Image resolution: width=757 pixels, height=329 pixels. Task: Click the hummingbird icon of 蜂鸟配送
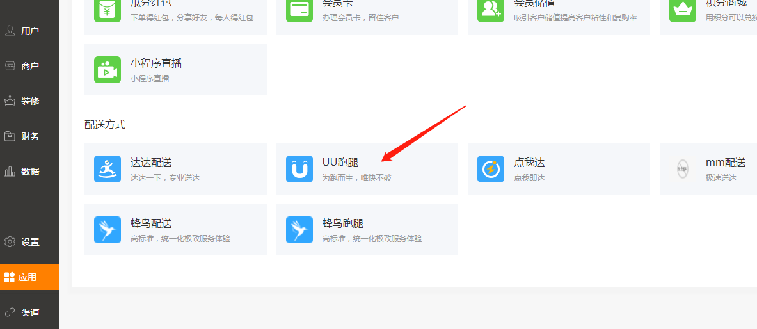(x=107, y=230)
